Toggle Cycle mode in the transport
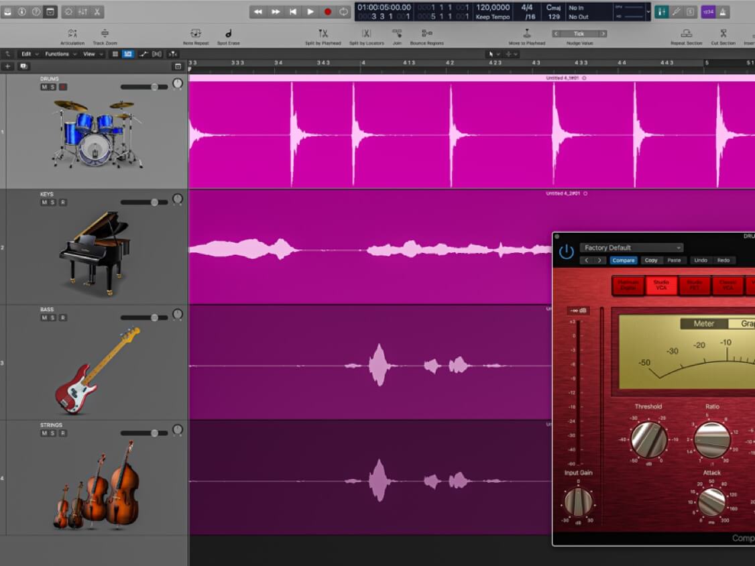755x566 pixels. coord(343,11)
